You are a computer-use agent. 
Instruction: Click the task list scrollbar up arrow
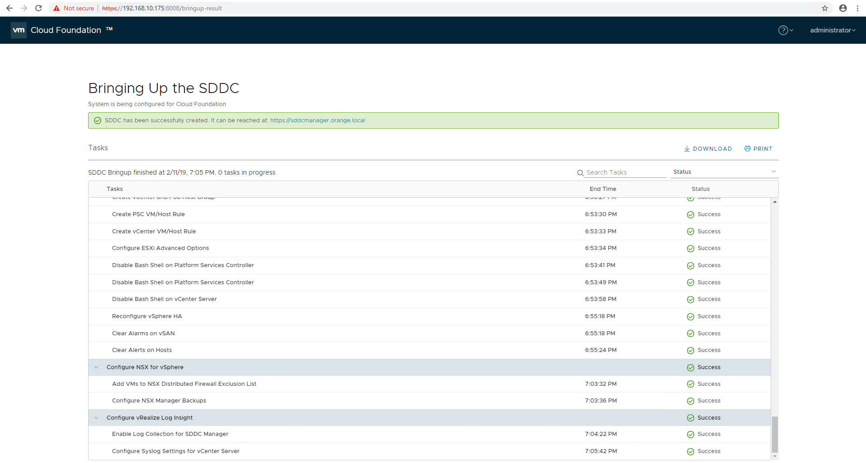click(x=775, y=202)
